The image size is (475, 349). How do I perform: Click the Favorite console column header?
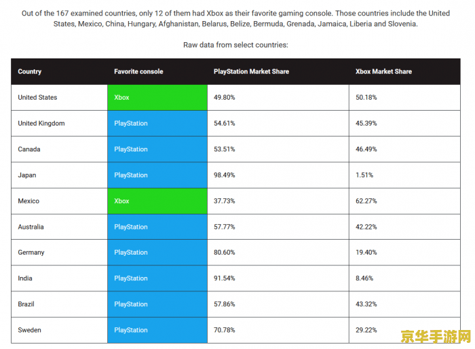point(138,71)
